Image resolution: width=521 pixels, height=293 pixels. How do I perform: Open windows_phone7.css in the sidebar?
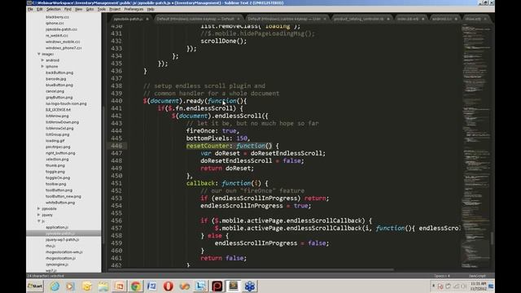[63, 48]
